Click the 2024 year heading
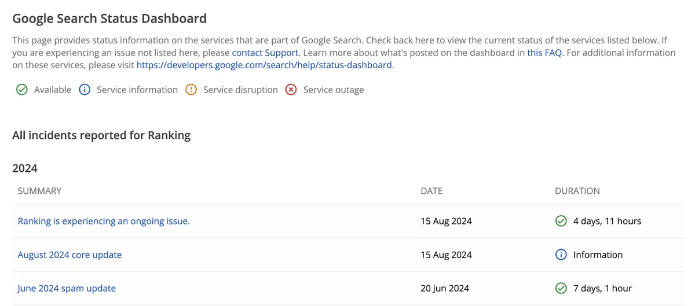695x306 pixels. pyautogui.click(x=25, y=168)
